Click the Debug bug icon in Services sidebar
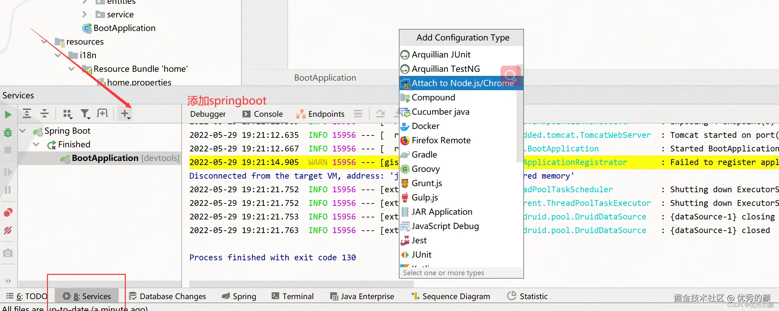779x311 pixels. [8, 132]
